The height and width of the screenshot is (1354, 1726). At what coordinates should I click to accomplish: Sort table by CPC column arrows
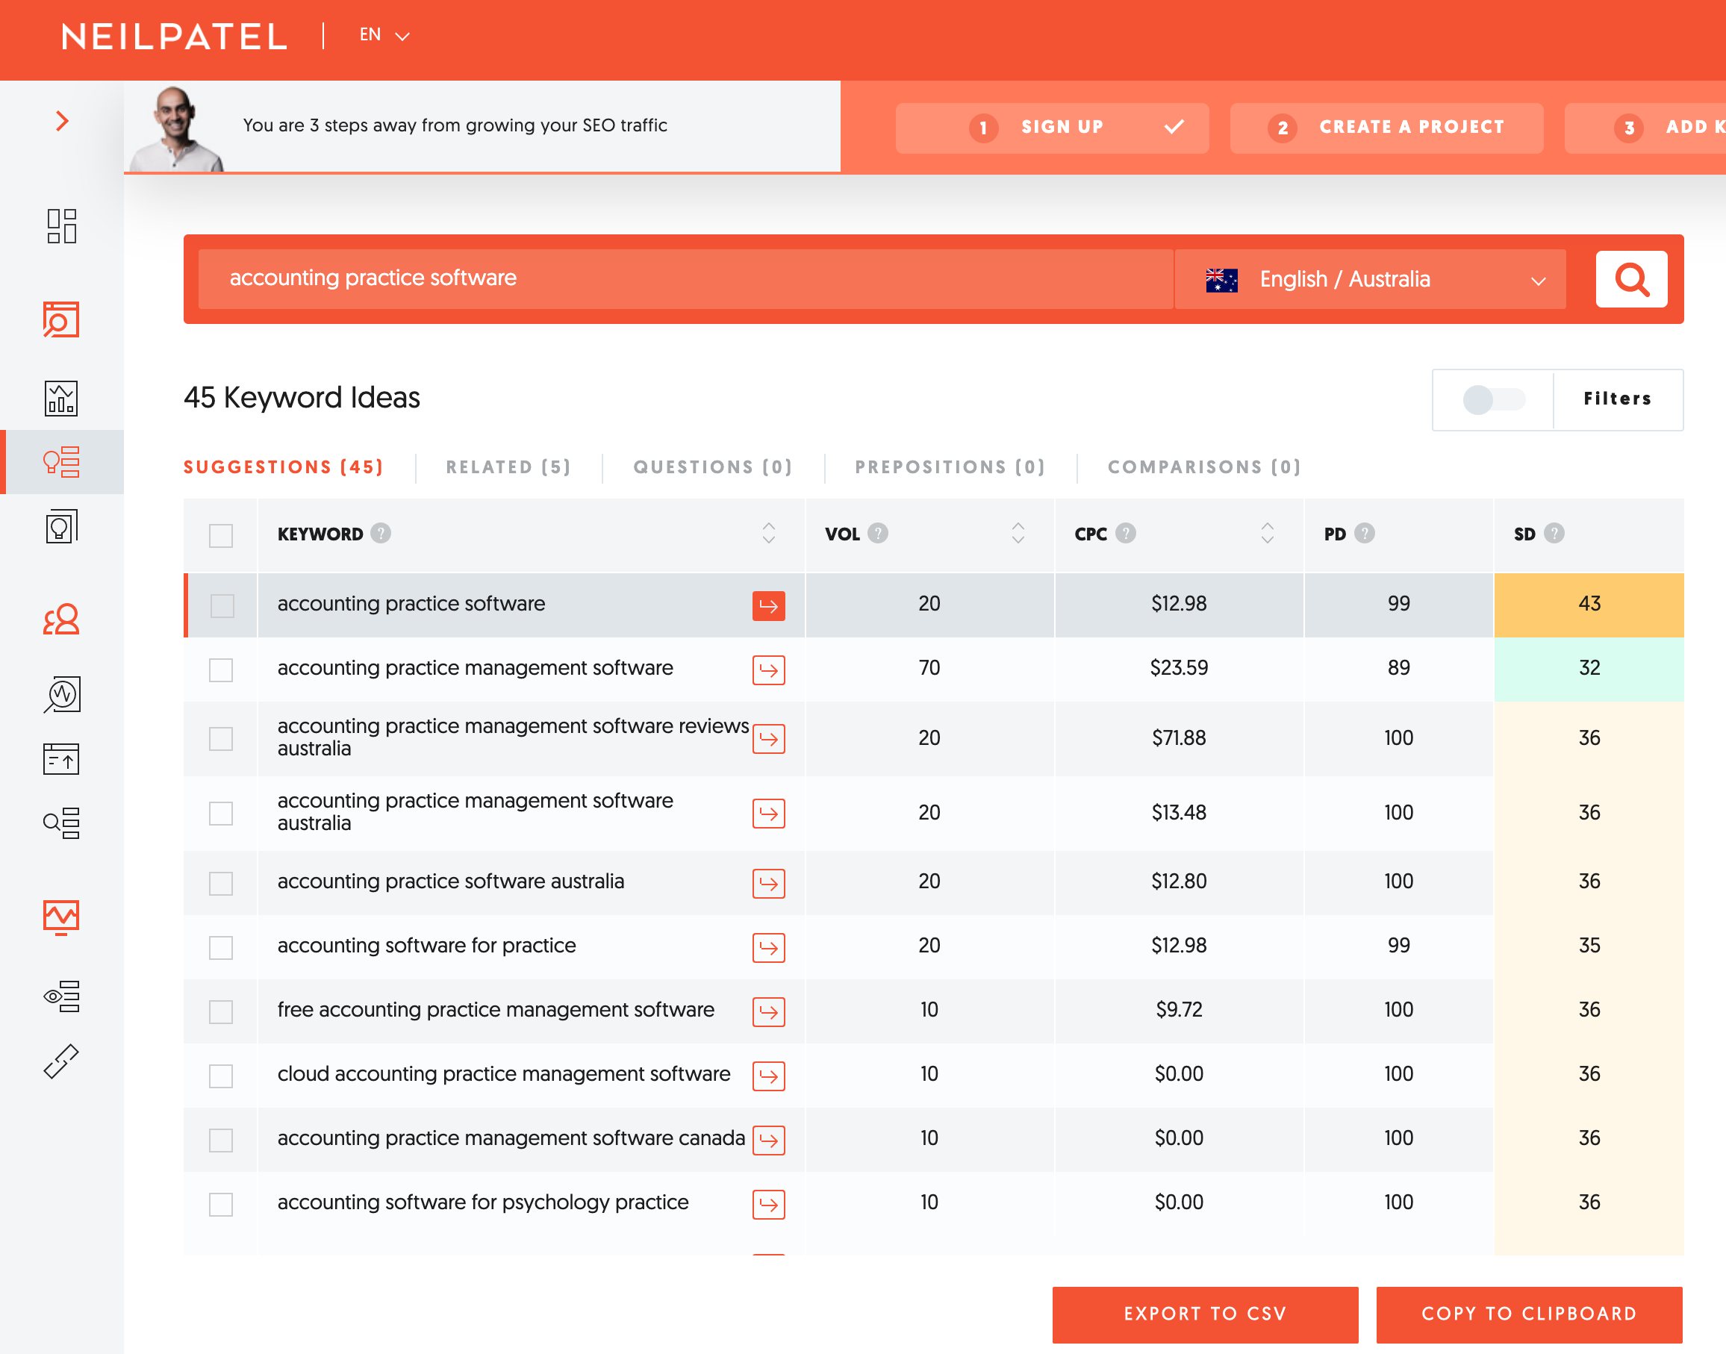pos(1267,533)
